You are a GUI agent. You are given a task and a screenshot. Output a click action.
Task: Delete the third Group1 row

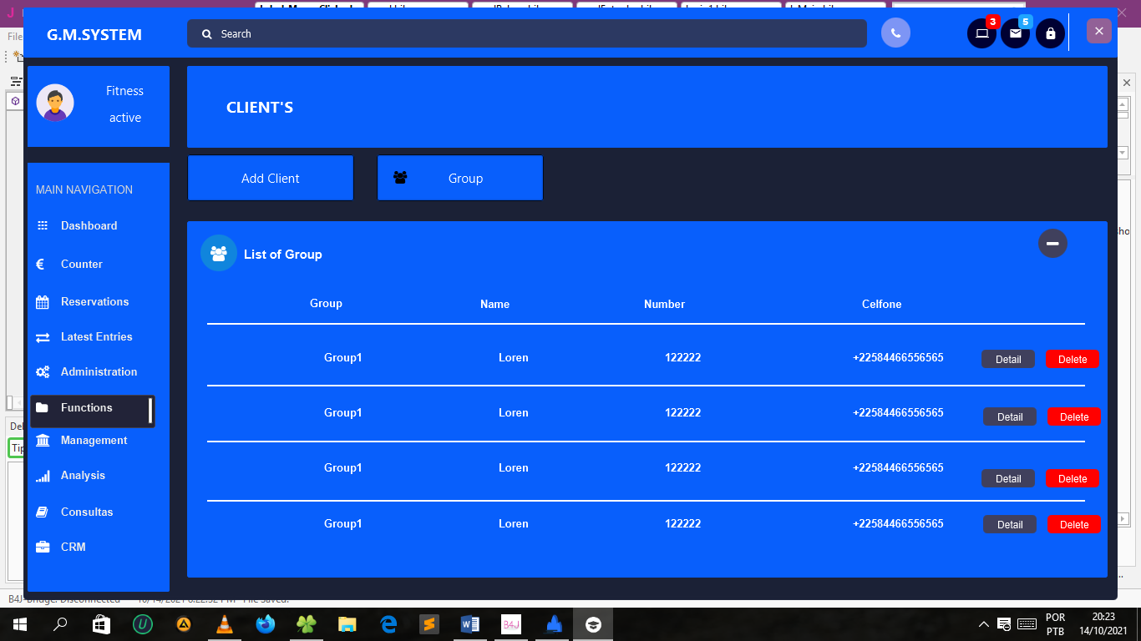click(1073, 478)
